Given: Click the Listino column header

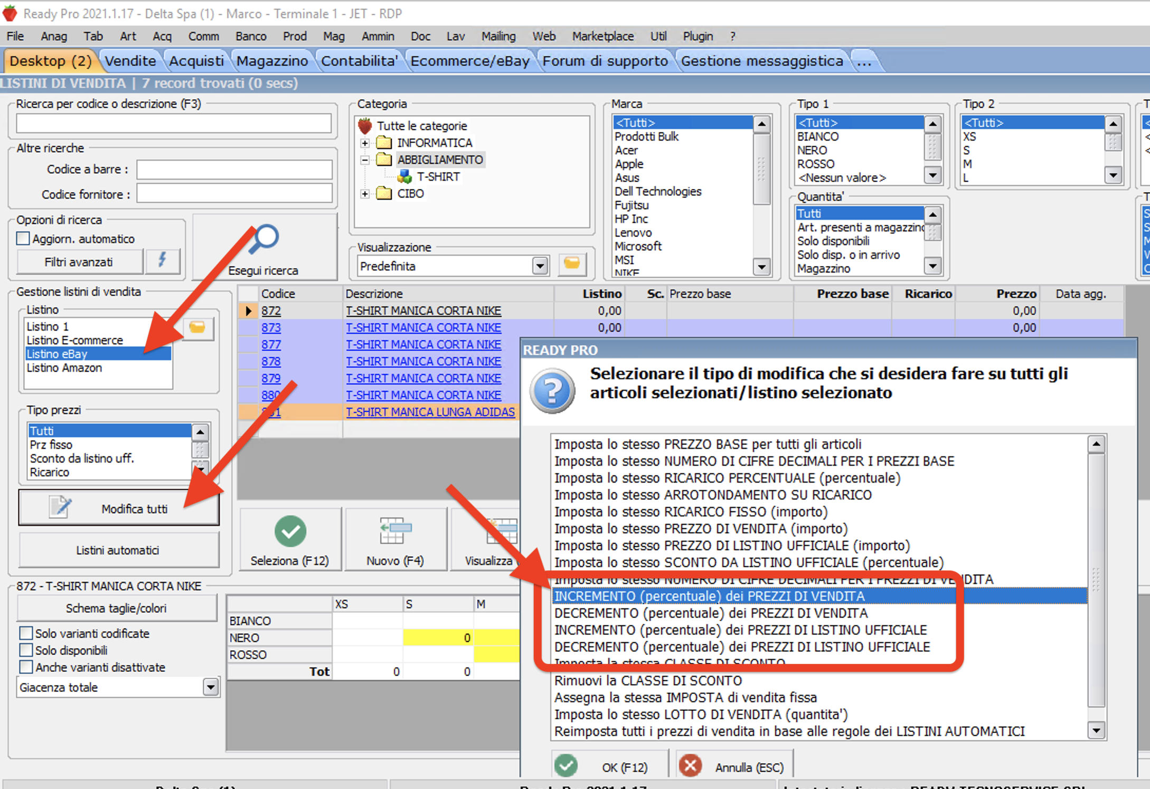Looking at the screenshot, I should tap(589, 294).
